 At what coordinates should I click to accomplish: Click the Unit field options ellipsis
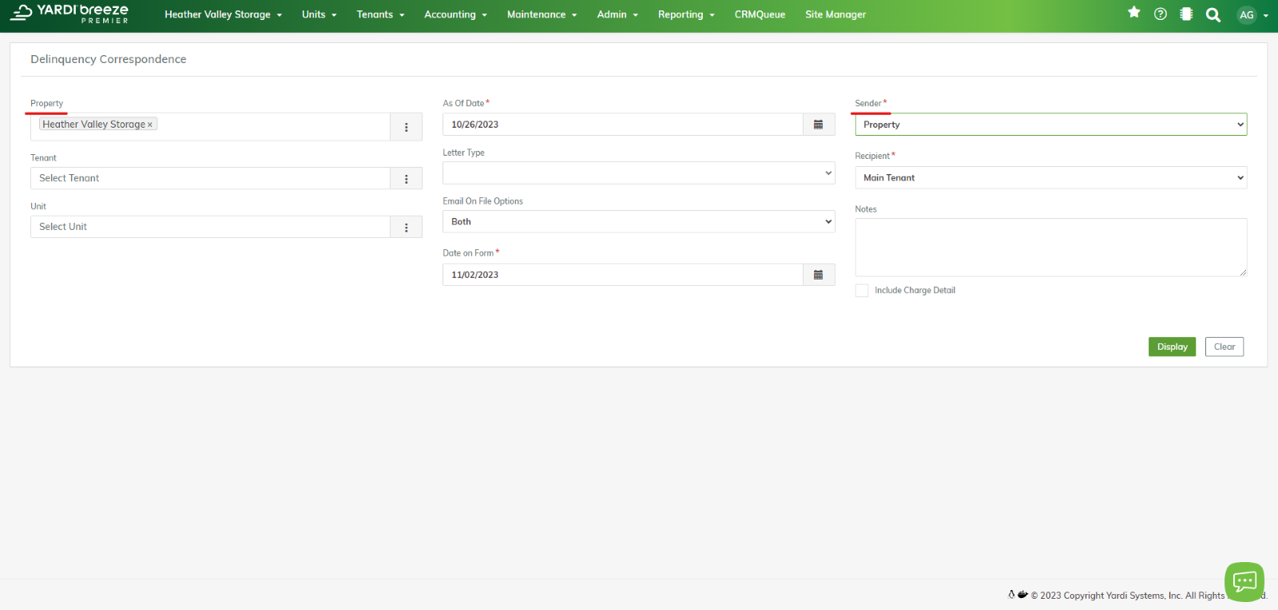[x=406, y=228]
